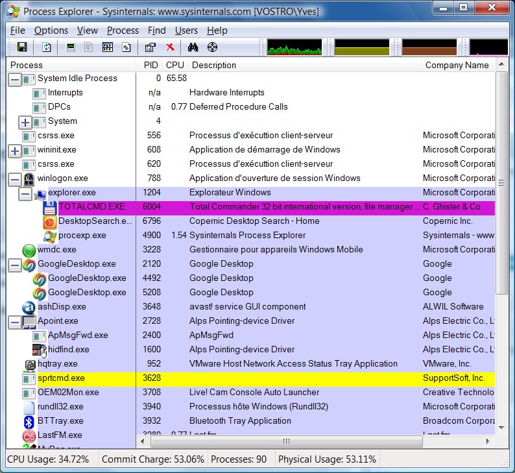
Task: Click the yellow commit history graph
Action: pos(362,47)
